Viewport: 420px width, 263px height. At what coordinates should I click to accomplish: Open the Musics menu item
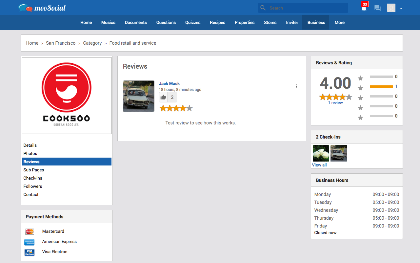108,22
